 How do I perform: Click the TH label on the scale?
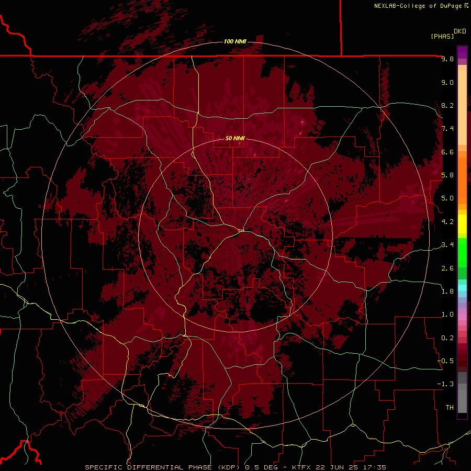tap(450, 408)
